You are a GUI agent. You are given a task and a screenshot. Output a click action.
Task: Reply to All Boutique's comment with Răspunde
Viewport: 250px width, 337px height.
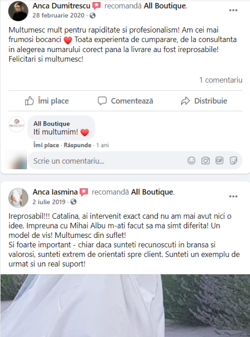click(77, 145)
